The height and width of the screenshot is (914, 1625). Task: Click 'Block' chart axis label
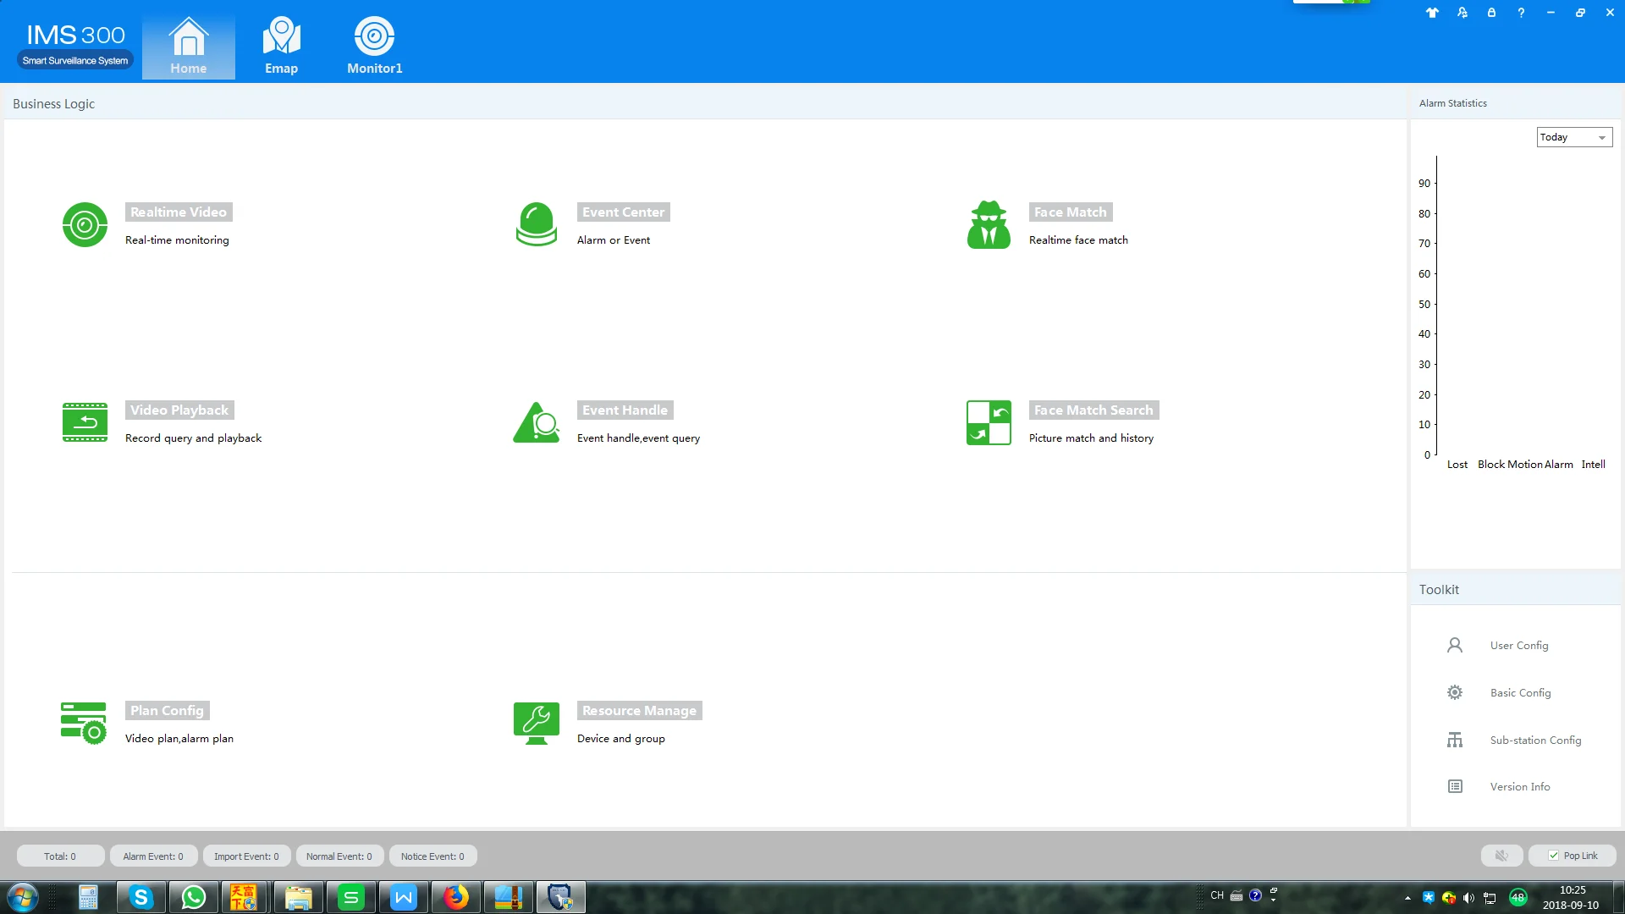tap(1491, 465)
